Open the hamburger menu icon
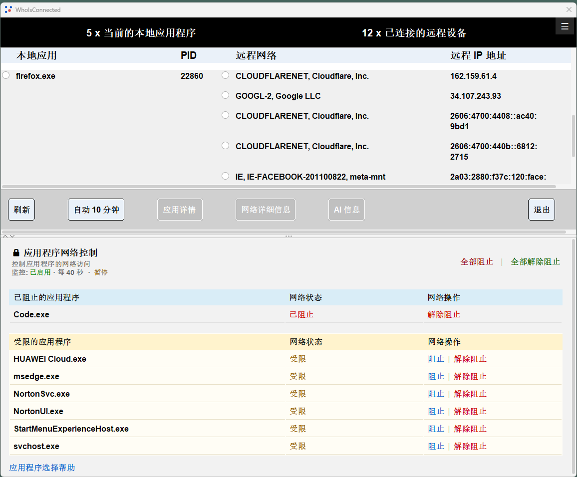 (x=565, y=26)
